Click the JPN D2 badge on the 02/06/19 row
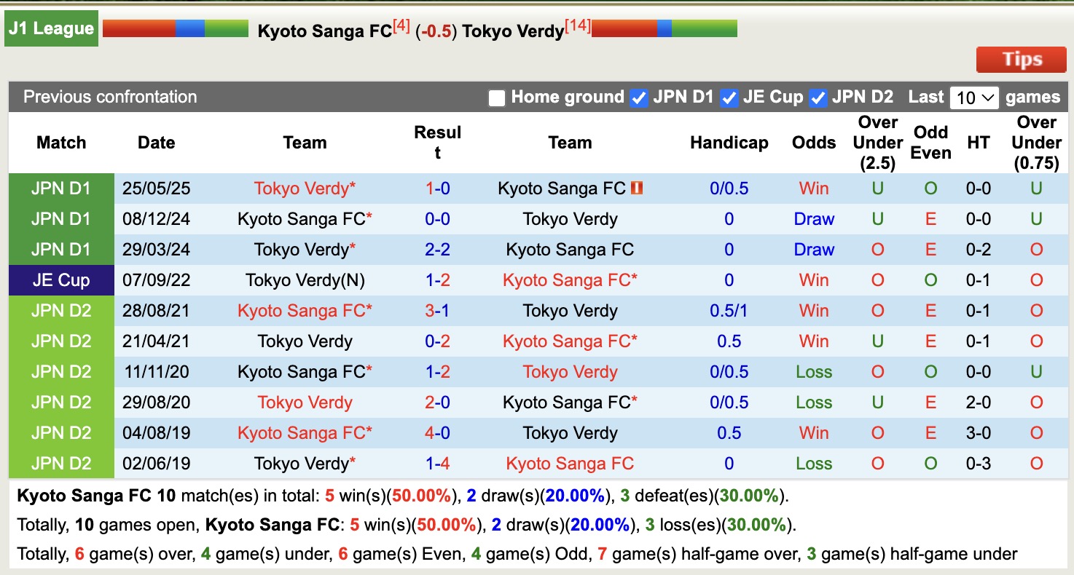The height and width of the screenshot is (575, 1074). click(61, 463)
